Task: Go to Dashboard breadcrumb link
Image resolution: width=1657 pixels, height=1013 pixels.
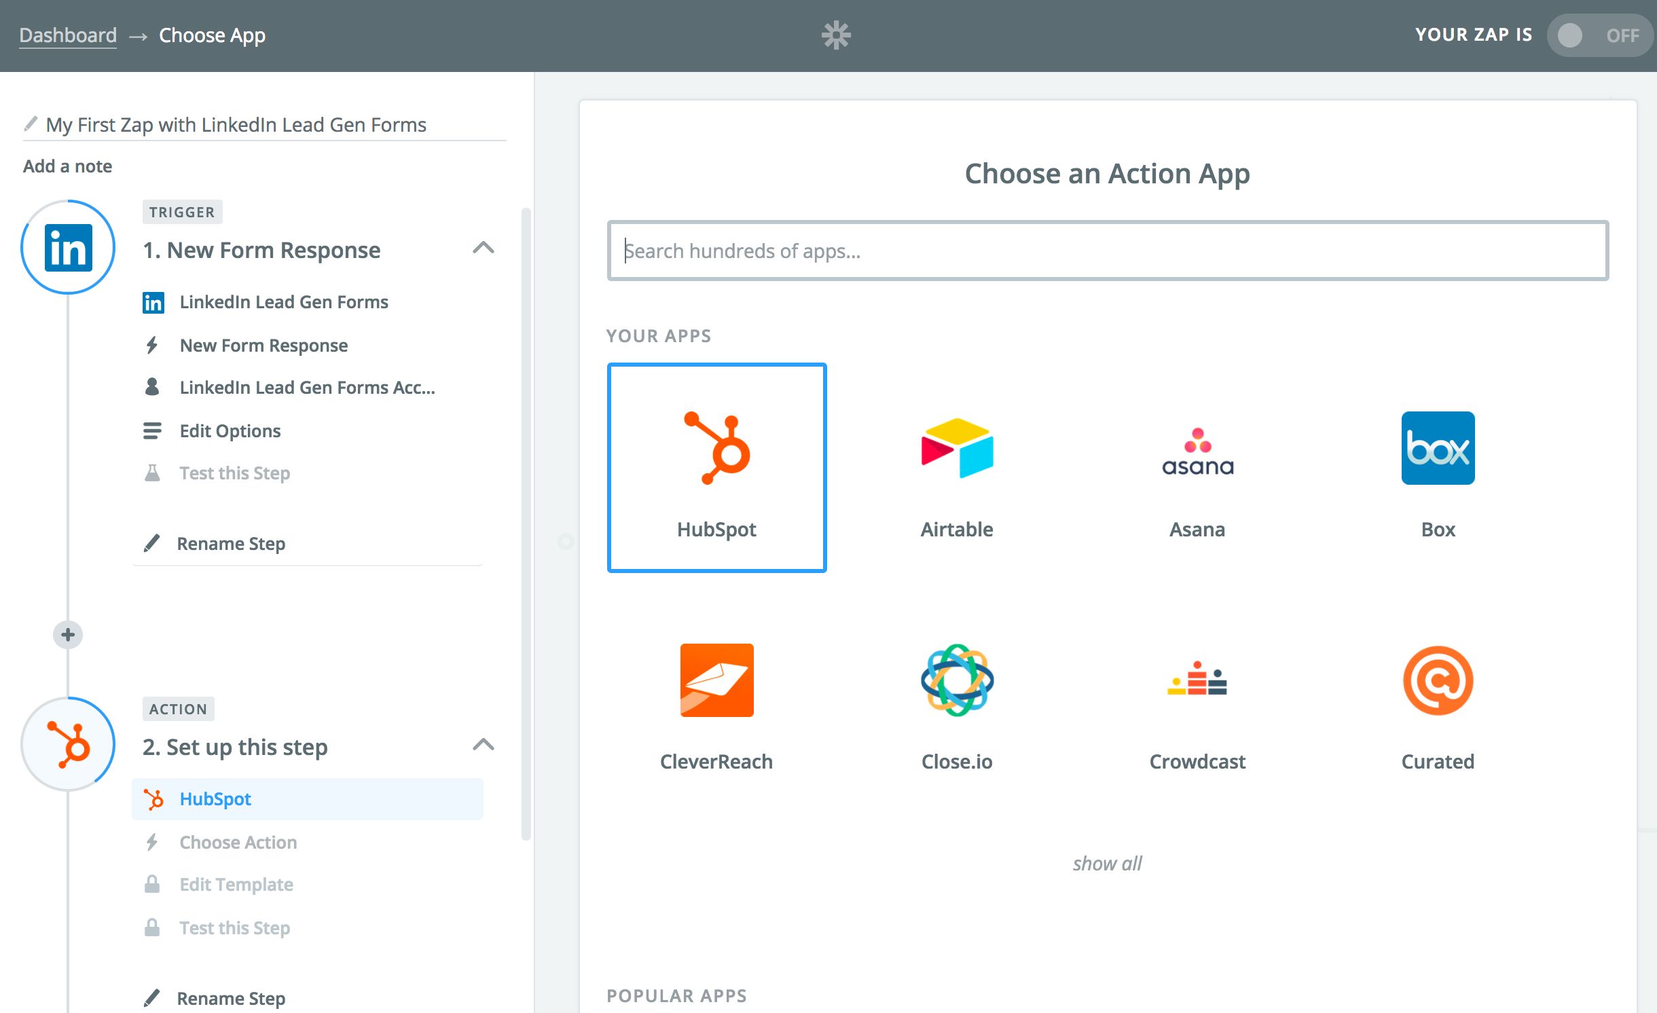Action: tap(68, 35)
